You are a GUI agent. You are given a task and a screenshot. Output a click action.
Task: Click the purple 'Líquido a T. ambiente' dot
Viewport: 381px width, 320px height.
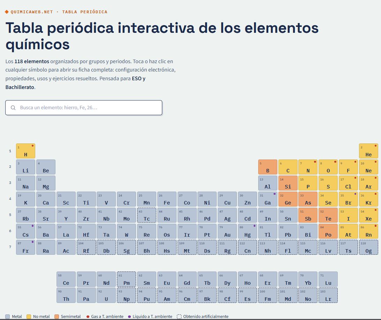[129, 317]
